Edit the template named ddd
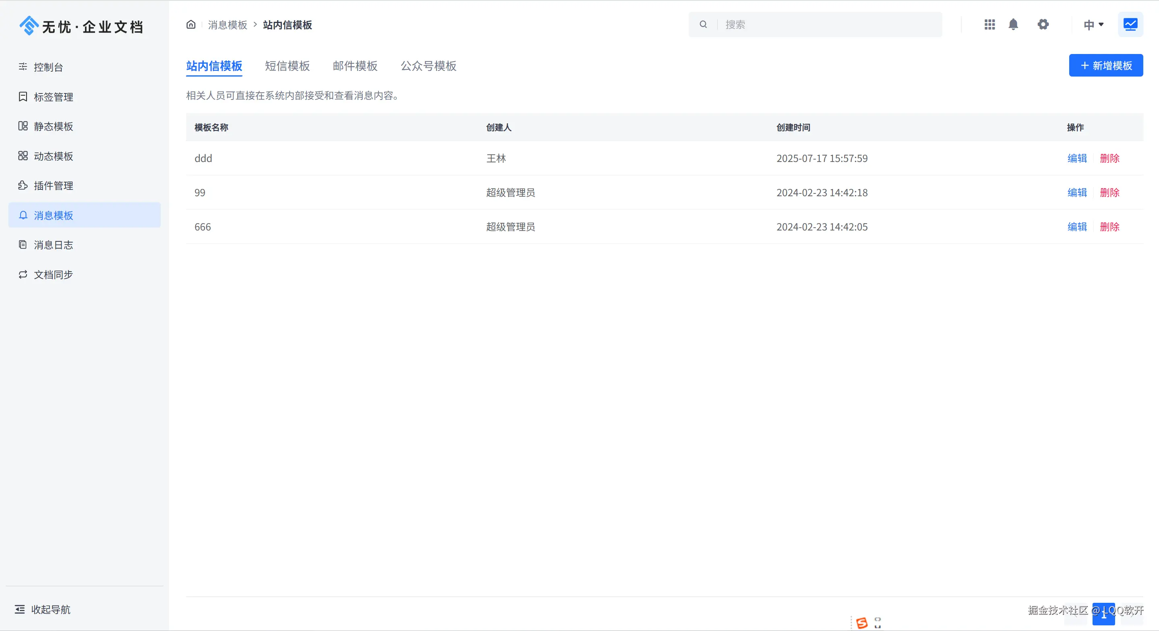The image size is (1159, 631). coord(1077,158)
